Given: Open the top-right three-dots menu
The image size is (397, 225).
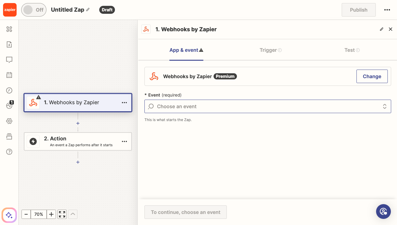Looking at the screenshot, I should (387, 10).
